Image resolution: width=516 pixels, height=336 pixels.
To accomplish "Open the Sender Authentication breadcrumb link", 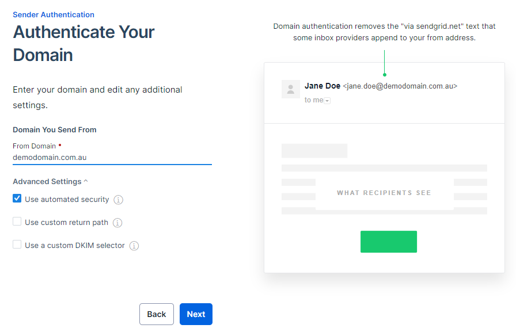I will point(54,14).
